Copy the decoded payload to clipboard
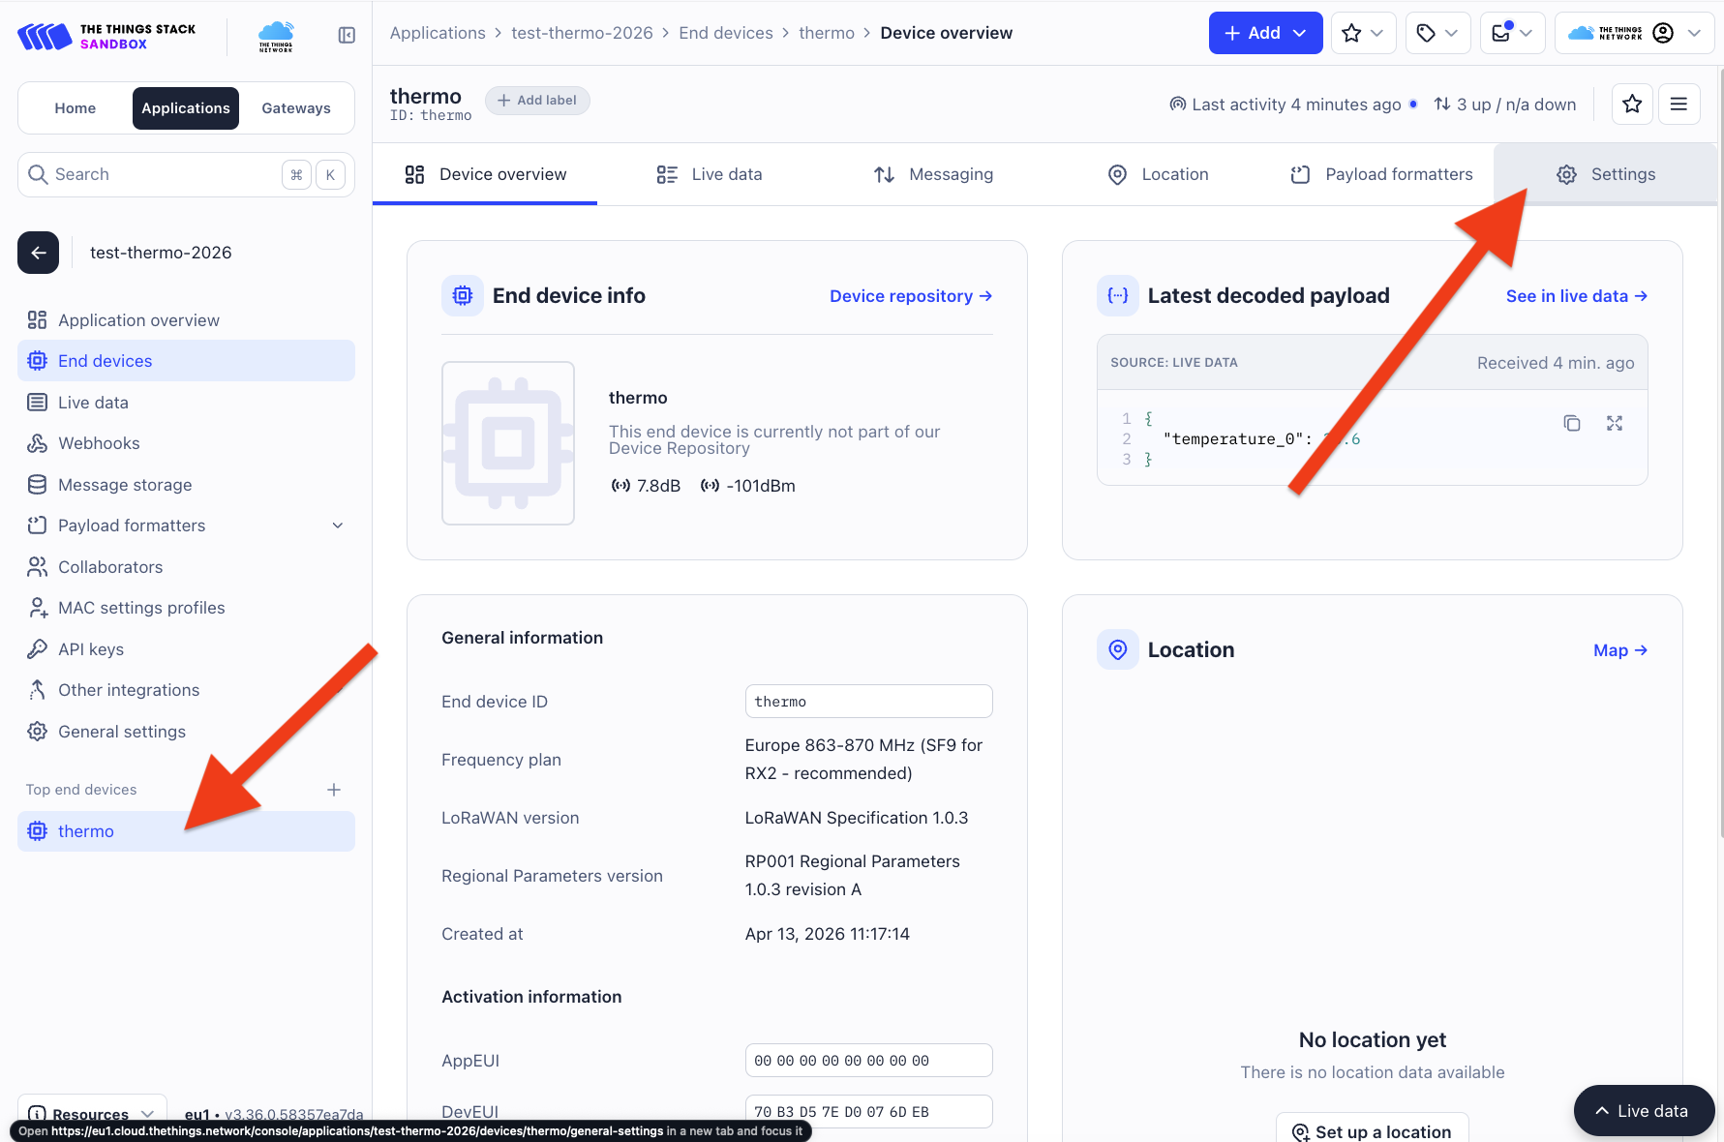The image size is (1724, 1142). click(1571, 423)
